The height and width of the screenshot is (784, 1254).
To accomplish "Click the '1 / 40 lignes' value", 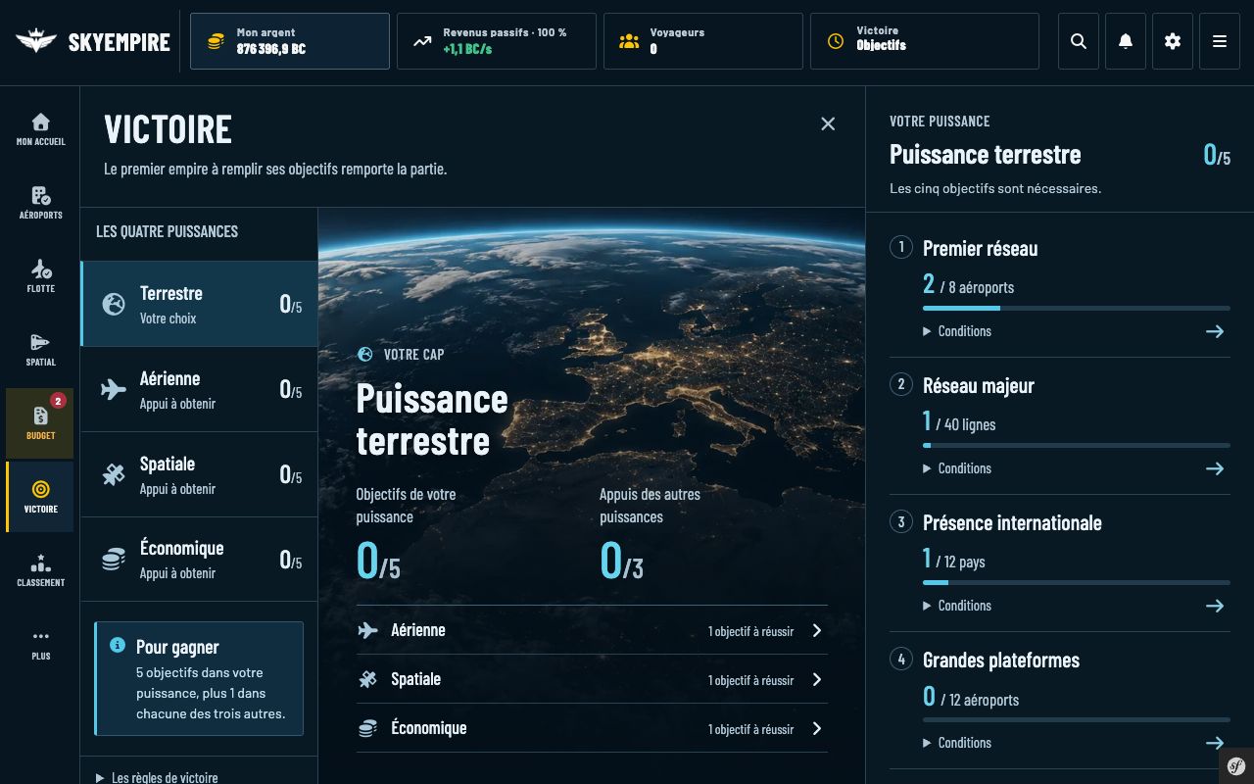I will point(959,422).
